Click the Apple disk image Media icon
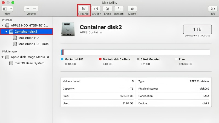Screen dimensions: 219x123 tap(7, 57)
